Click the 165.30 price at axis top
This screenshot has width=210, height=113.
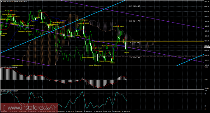click(207, 2)
